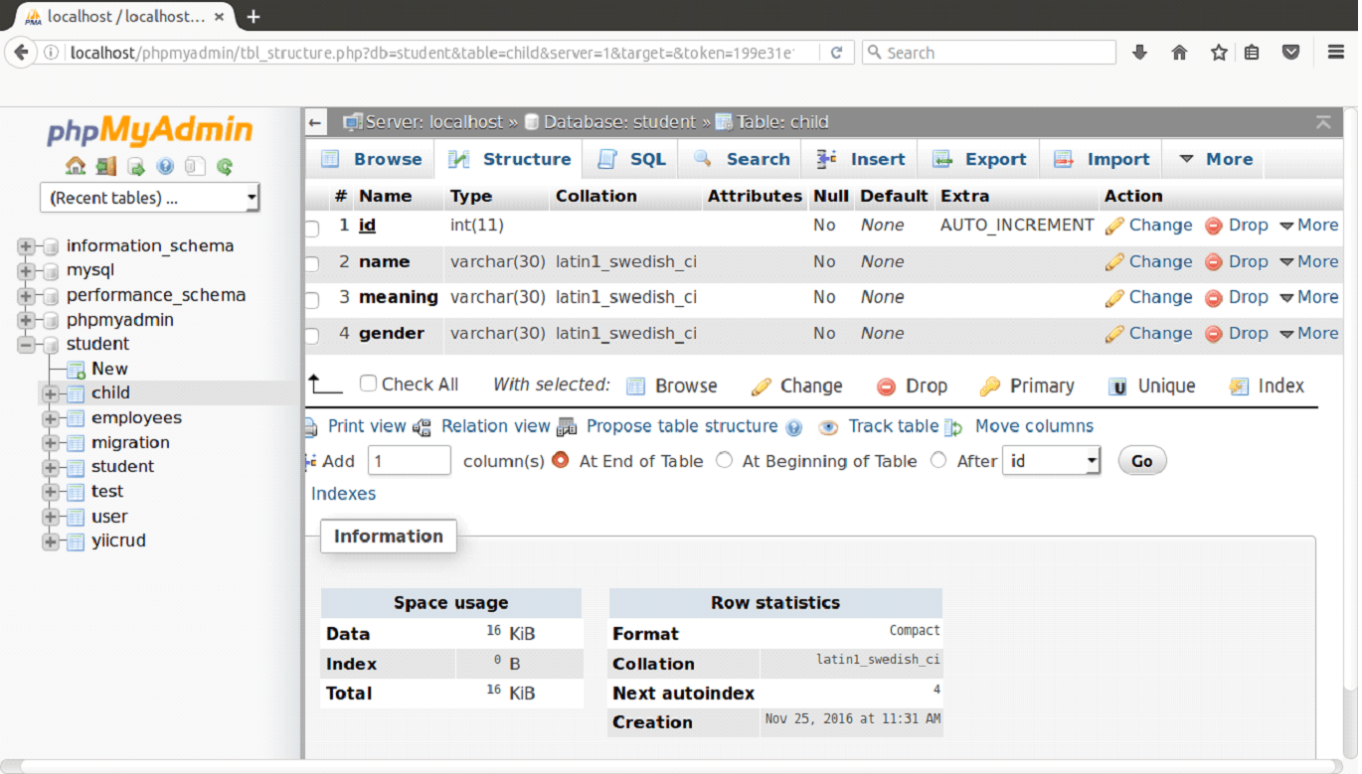
Task: Open the More dropdown in top tabs
Action: (x=1215, y=159)
